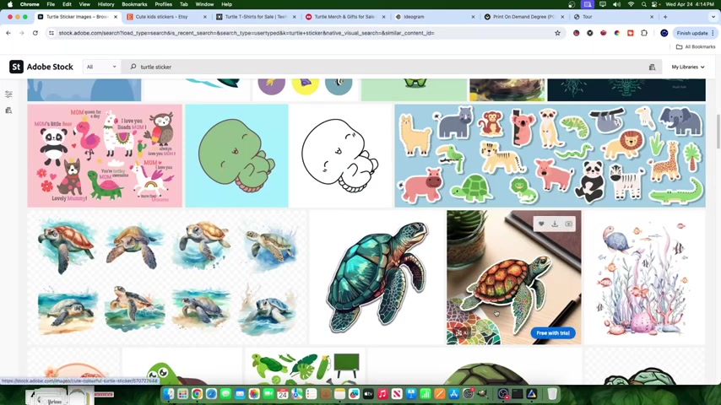Open Apple Music from the dock
721x405 pixels.
(382, 393)
